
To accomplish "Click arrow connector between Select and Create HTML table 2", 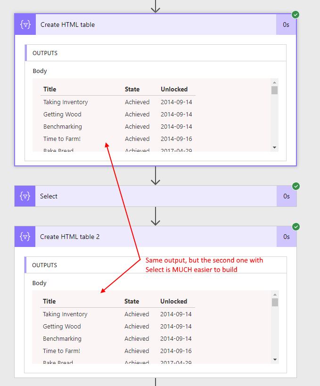I will [156, 216].
